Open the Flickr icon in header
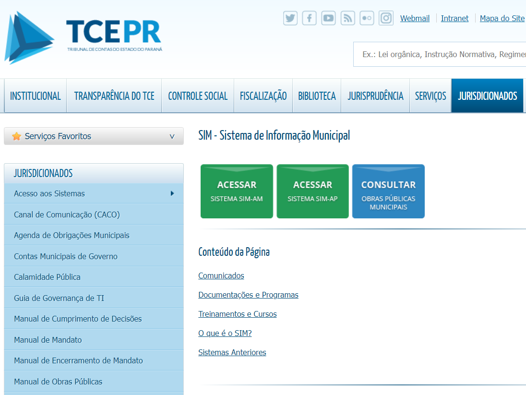The image size is (526, 395). (367, 18)
